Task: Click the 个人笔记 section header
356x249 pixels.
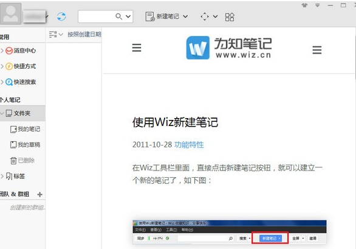Action: [x=10, y=100]
